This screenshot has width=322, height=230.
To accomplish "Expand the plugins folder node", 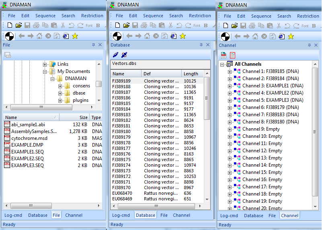I will click(60, 101).
